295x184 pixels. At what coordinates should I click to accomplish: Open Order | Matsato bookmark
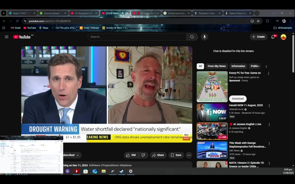[89, 28]
